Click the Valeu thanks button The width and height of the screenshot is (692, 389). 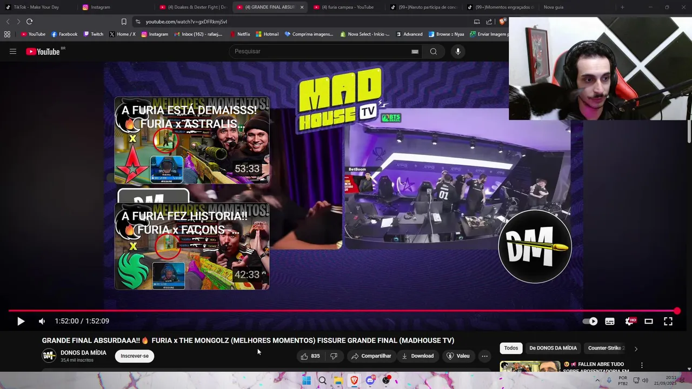(458, 356)
